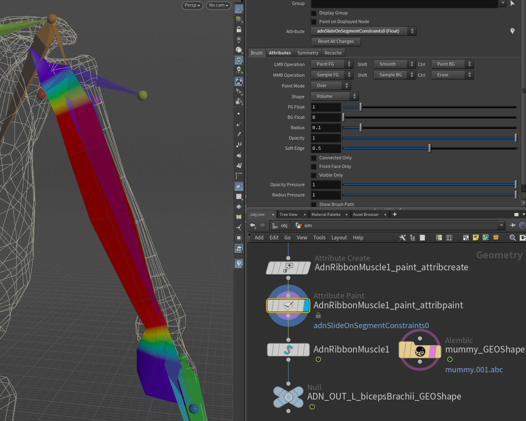Open the LMB Operation Paint FG dropdown
The height and width of the screenshot is (421, 526).
point(332,64)
